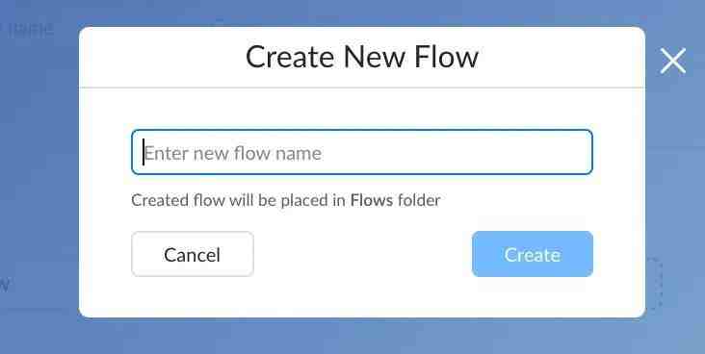Click the 'Create New Flow' dialog title
This screenshot has height=354, width=705.
pos(362,57)
